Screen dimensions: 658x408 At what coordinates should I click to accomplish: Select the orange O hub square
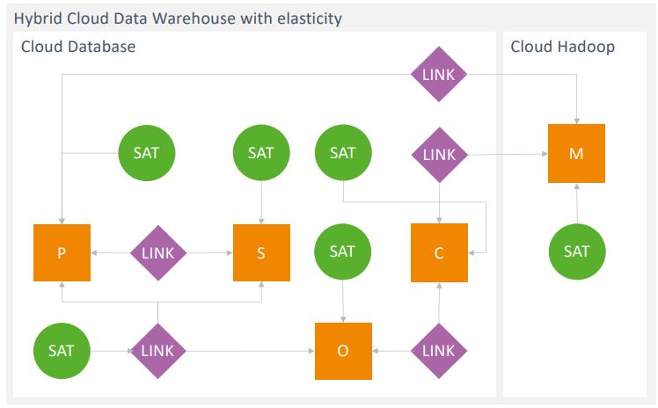tap(343, 351)
